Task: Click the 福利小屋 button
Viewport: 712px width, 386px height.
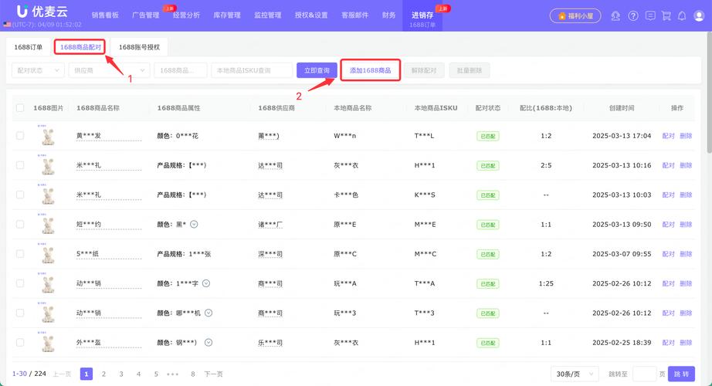Action: click(575, 16)
